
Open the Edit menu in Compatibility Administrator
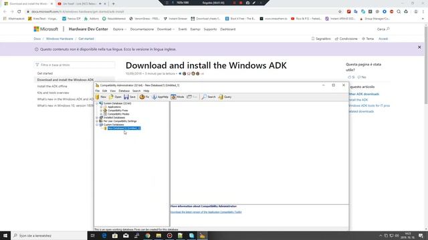point(105,91)
